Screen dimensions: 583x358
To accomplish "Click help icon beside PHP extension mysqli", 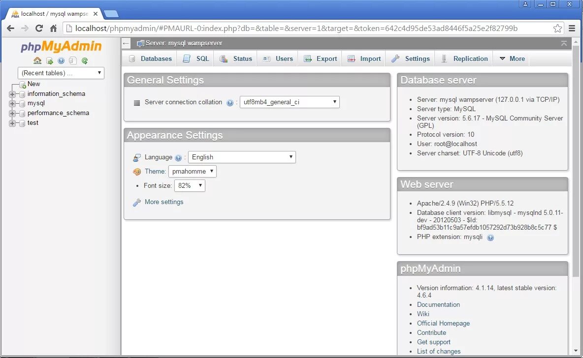I will pos(490,238).
